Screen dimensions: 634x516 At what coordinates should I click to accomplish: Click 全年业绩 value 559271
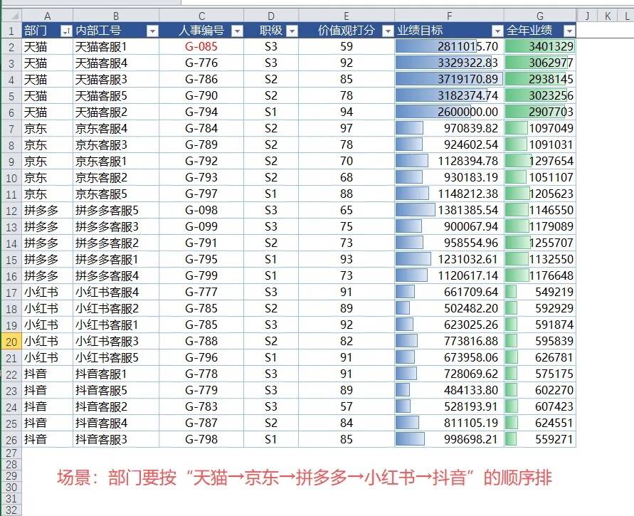[540, 439]
